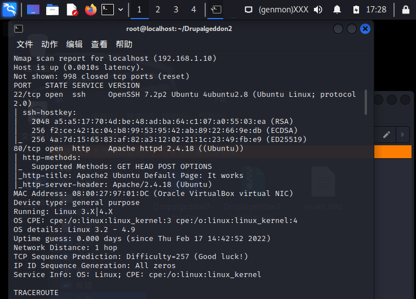
Task: Open the 文件 menu
Action: tap(25, 44)
